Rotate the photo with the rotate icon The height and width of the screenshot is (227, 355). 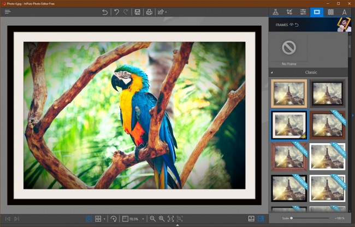(114, 219)
